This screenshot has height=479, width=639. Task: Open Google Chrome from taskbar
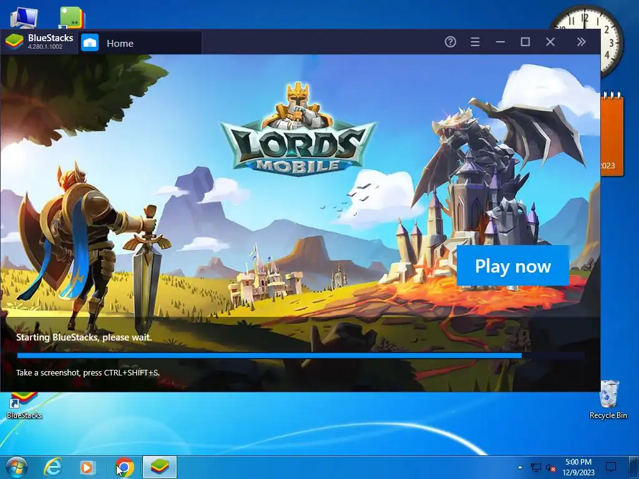(124, 467)
